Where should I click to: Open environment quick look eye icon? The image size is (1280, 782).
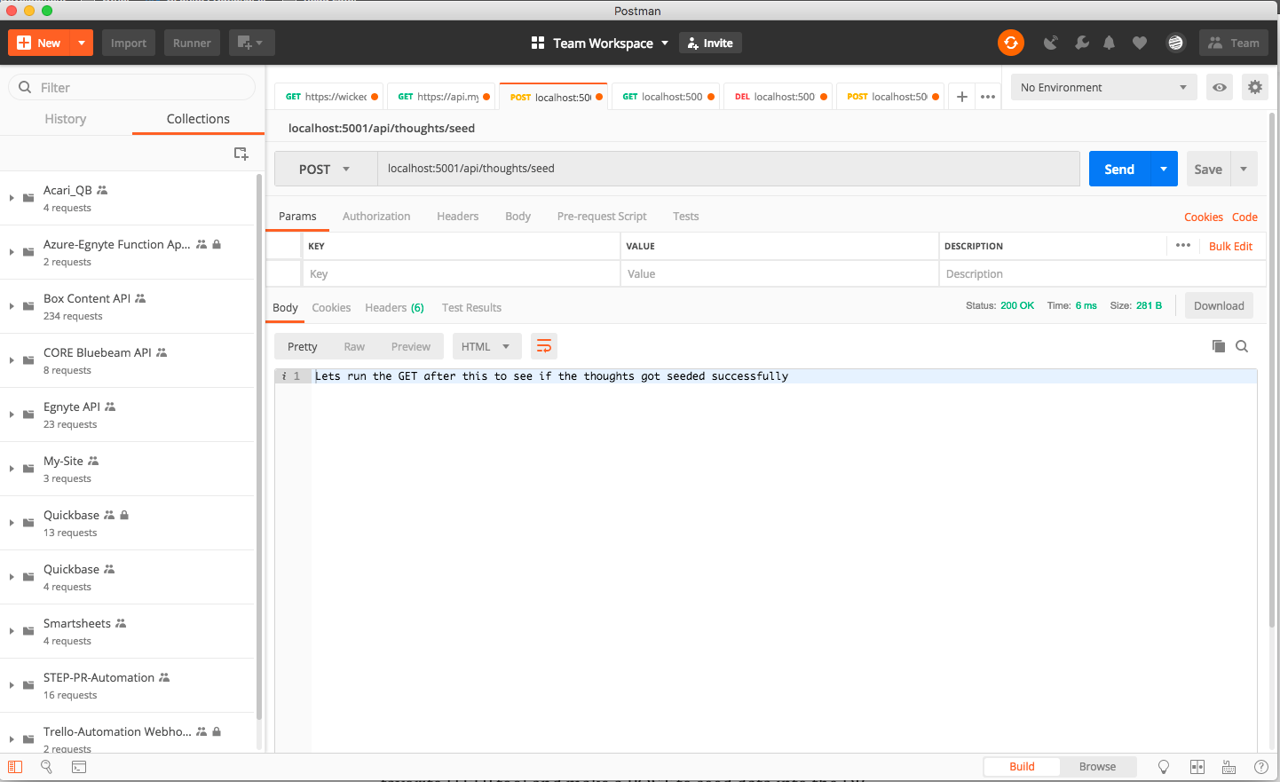(1220, 87)
